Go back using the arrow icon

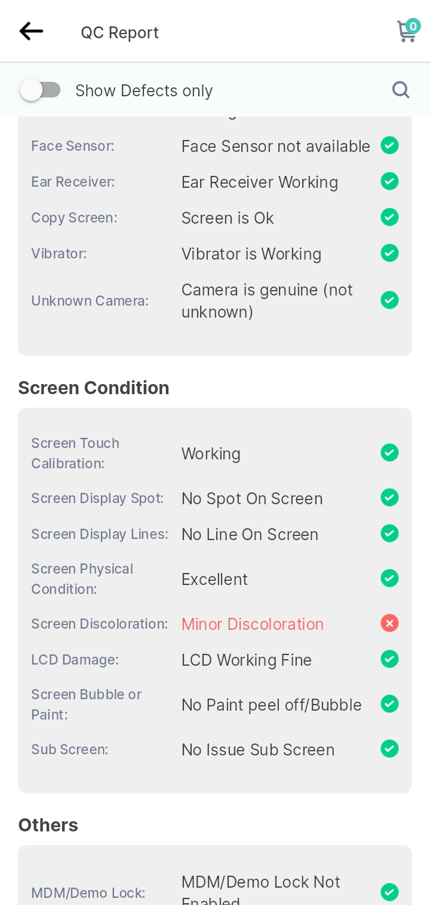pos(31,31)
